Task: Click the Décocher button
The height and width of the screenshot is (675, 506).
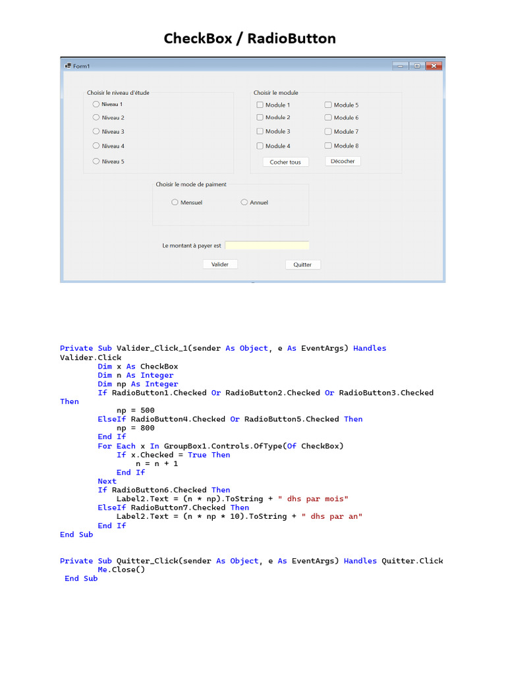Action: point(343,161)
